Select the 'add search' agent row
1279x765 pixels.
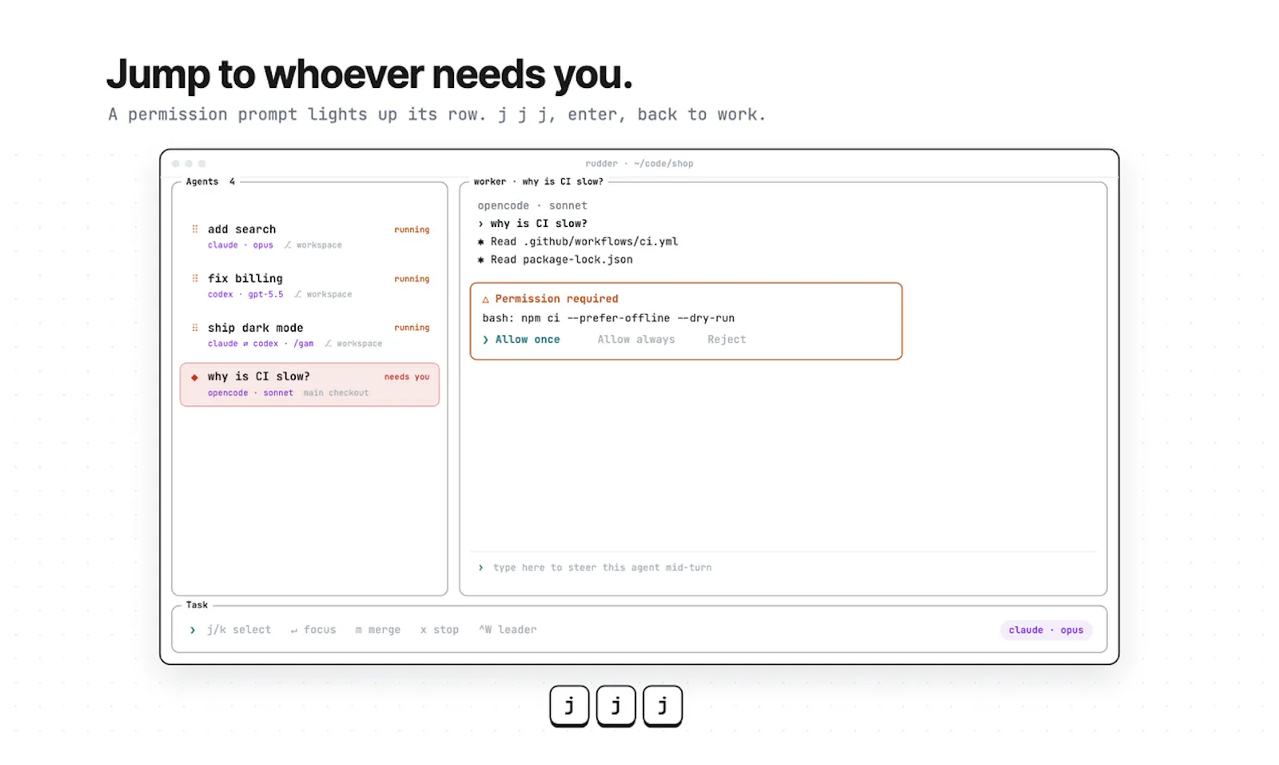tap(309, 237)
